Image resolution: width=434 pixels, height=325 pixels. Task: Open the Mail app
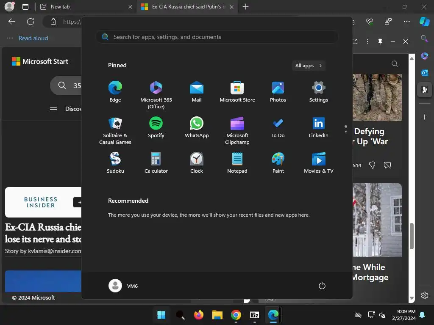pyautogui.click(x=197, y=92)
